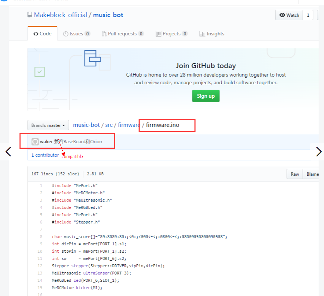Open the Makeblock-official organization link
Screen dimensions: 324x296
point(60,15)
